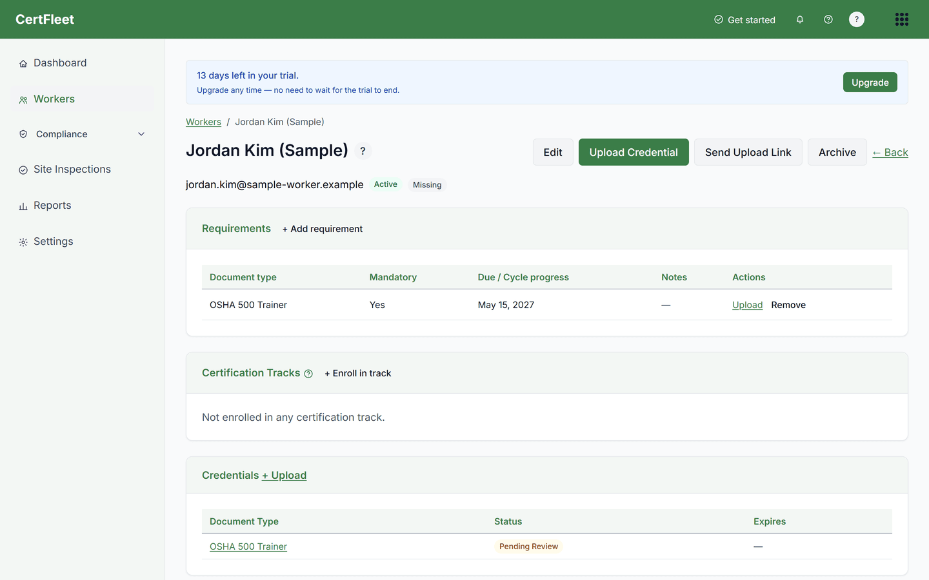Open the apps grid icon
This screenshot has width=929, height=580.
point(902,19)
